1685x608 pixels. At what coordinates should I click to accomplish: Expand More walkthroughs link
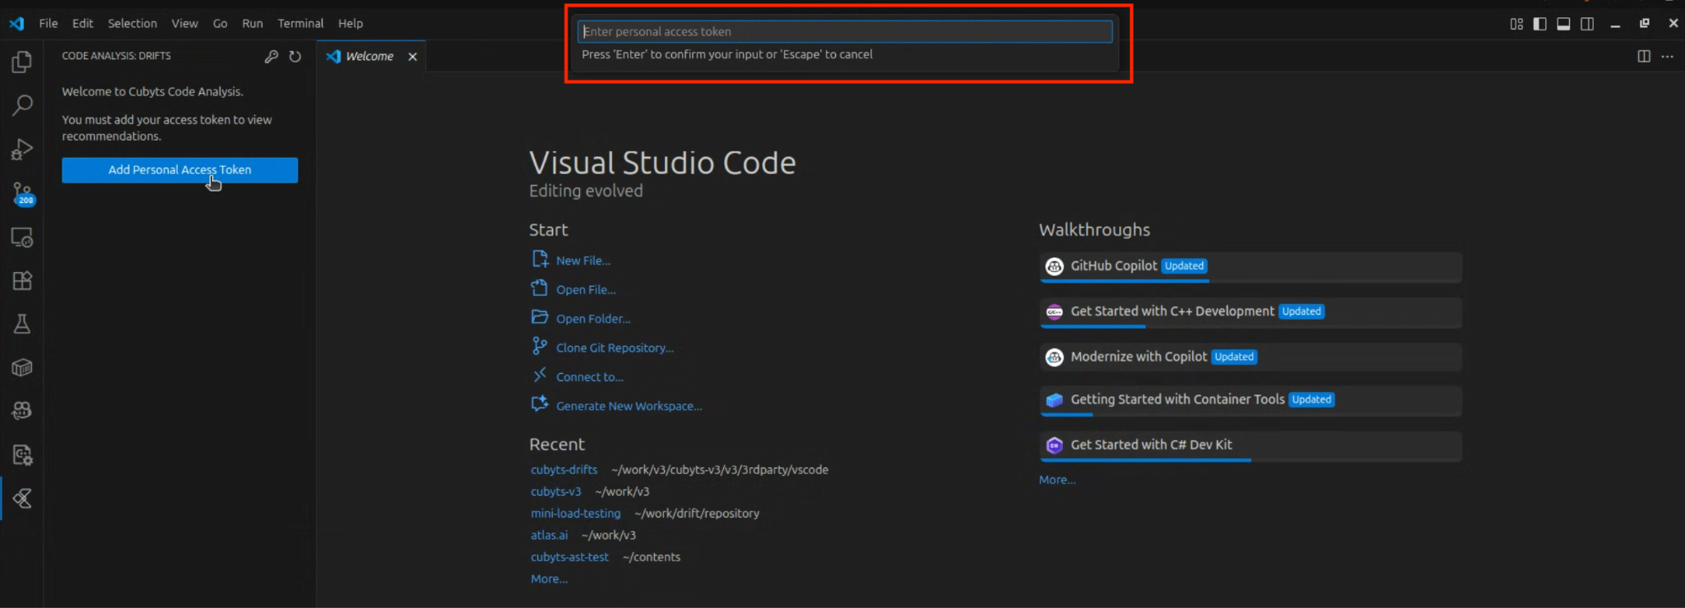coord(1056,480)
